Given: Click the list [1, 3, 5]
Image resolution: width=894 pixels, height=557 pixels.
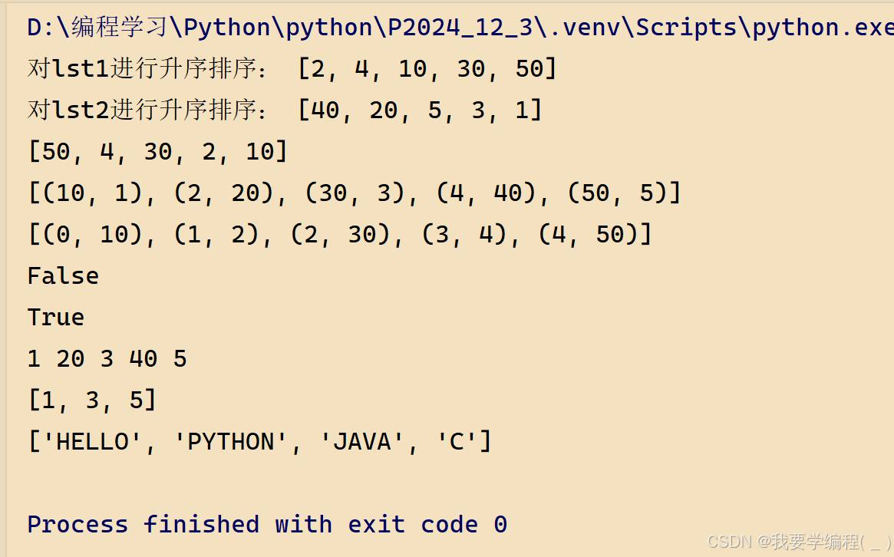Looking at the screenshot, I should tap(92, 400).
